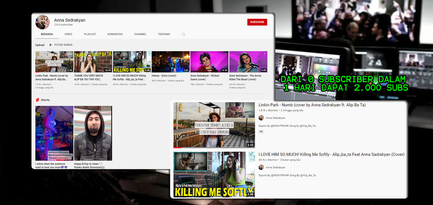433x205 pixels.
Task: Click '766 x ditonton' view count
Action: coord(198,84)
